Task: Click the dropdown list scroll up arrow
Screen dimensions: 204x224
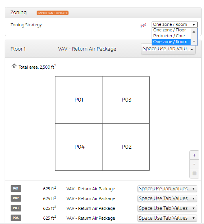Action: pos(194,32)
